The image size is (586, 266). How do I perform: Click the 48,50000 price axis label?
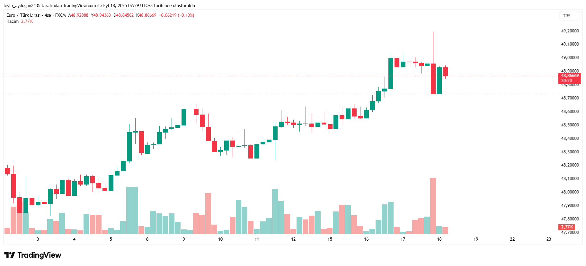[x=570, y=125]
